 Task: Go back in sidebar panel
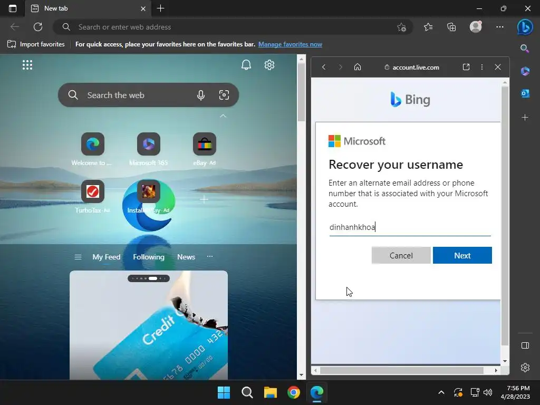pos(324,67)
